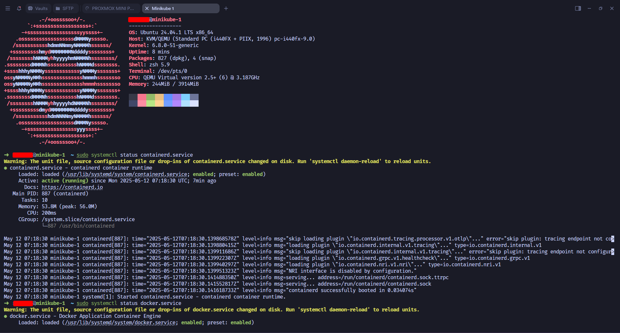Image resolution: width=620 pixels, height=333 pixels.
Task: Open the notifications bell
Action: [x=19, y=8]
